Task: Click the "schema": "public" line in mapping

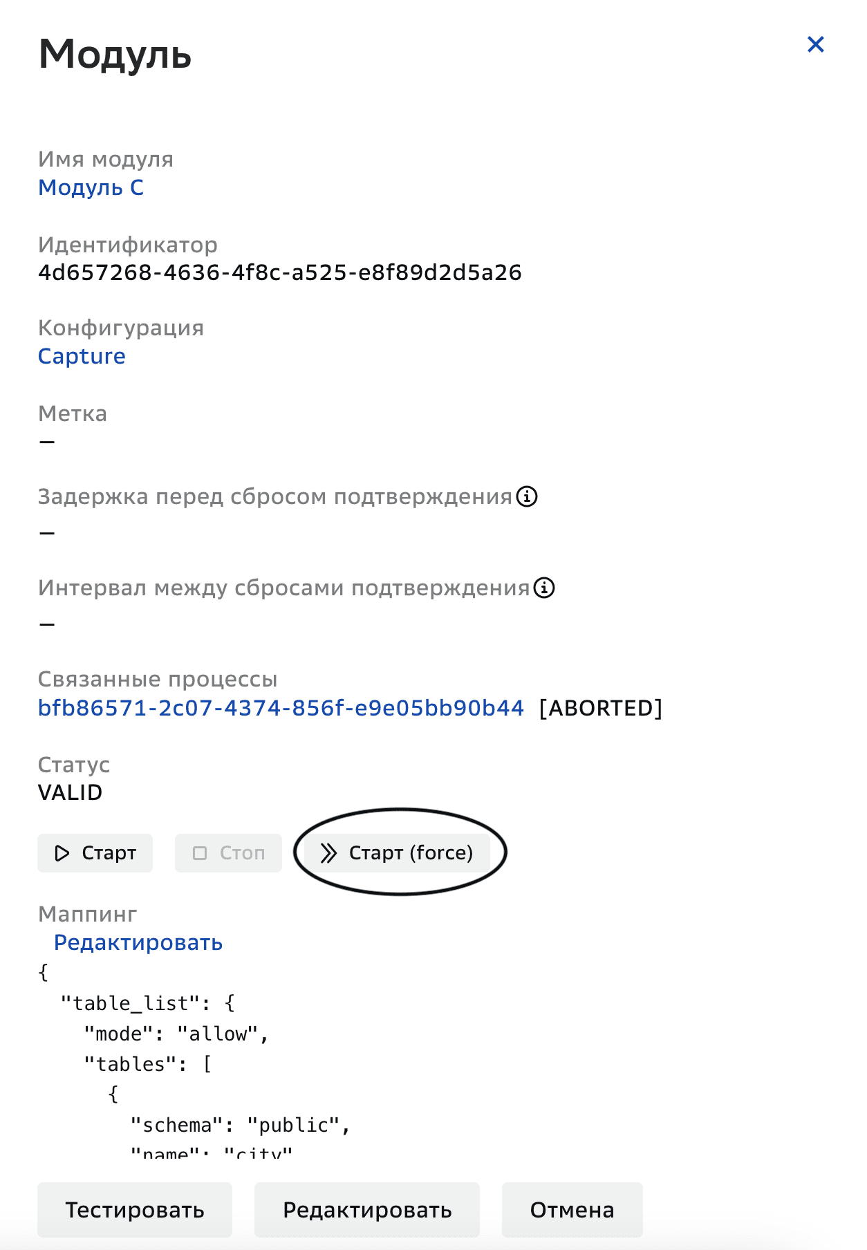Action: (240, 1125)
